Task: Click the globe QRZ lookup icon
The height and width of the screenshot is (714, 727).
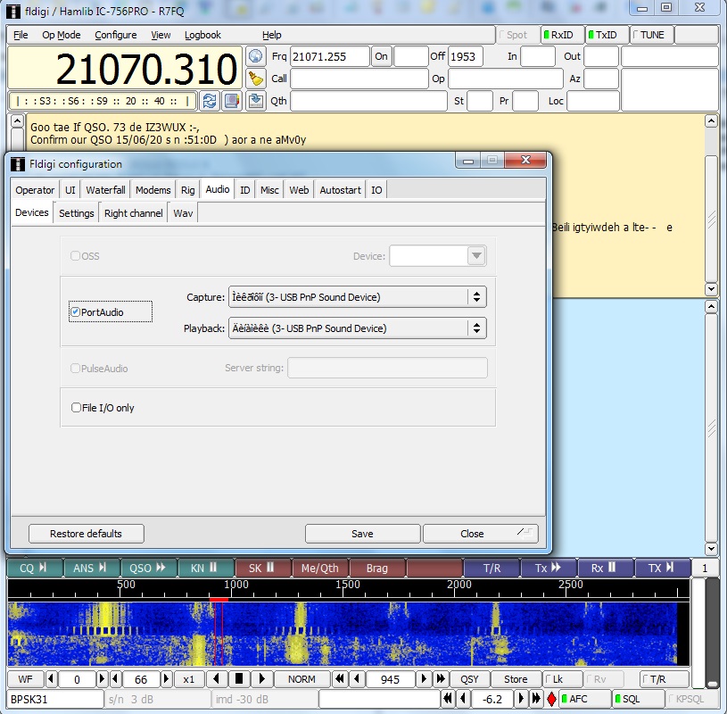Action: point(256,56)
